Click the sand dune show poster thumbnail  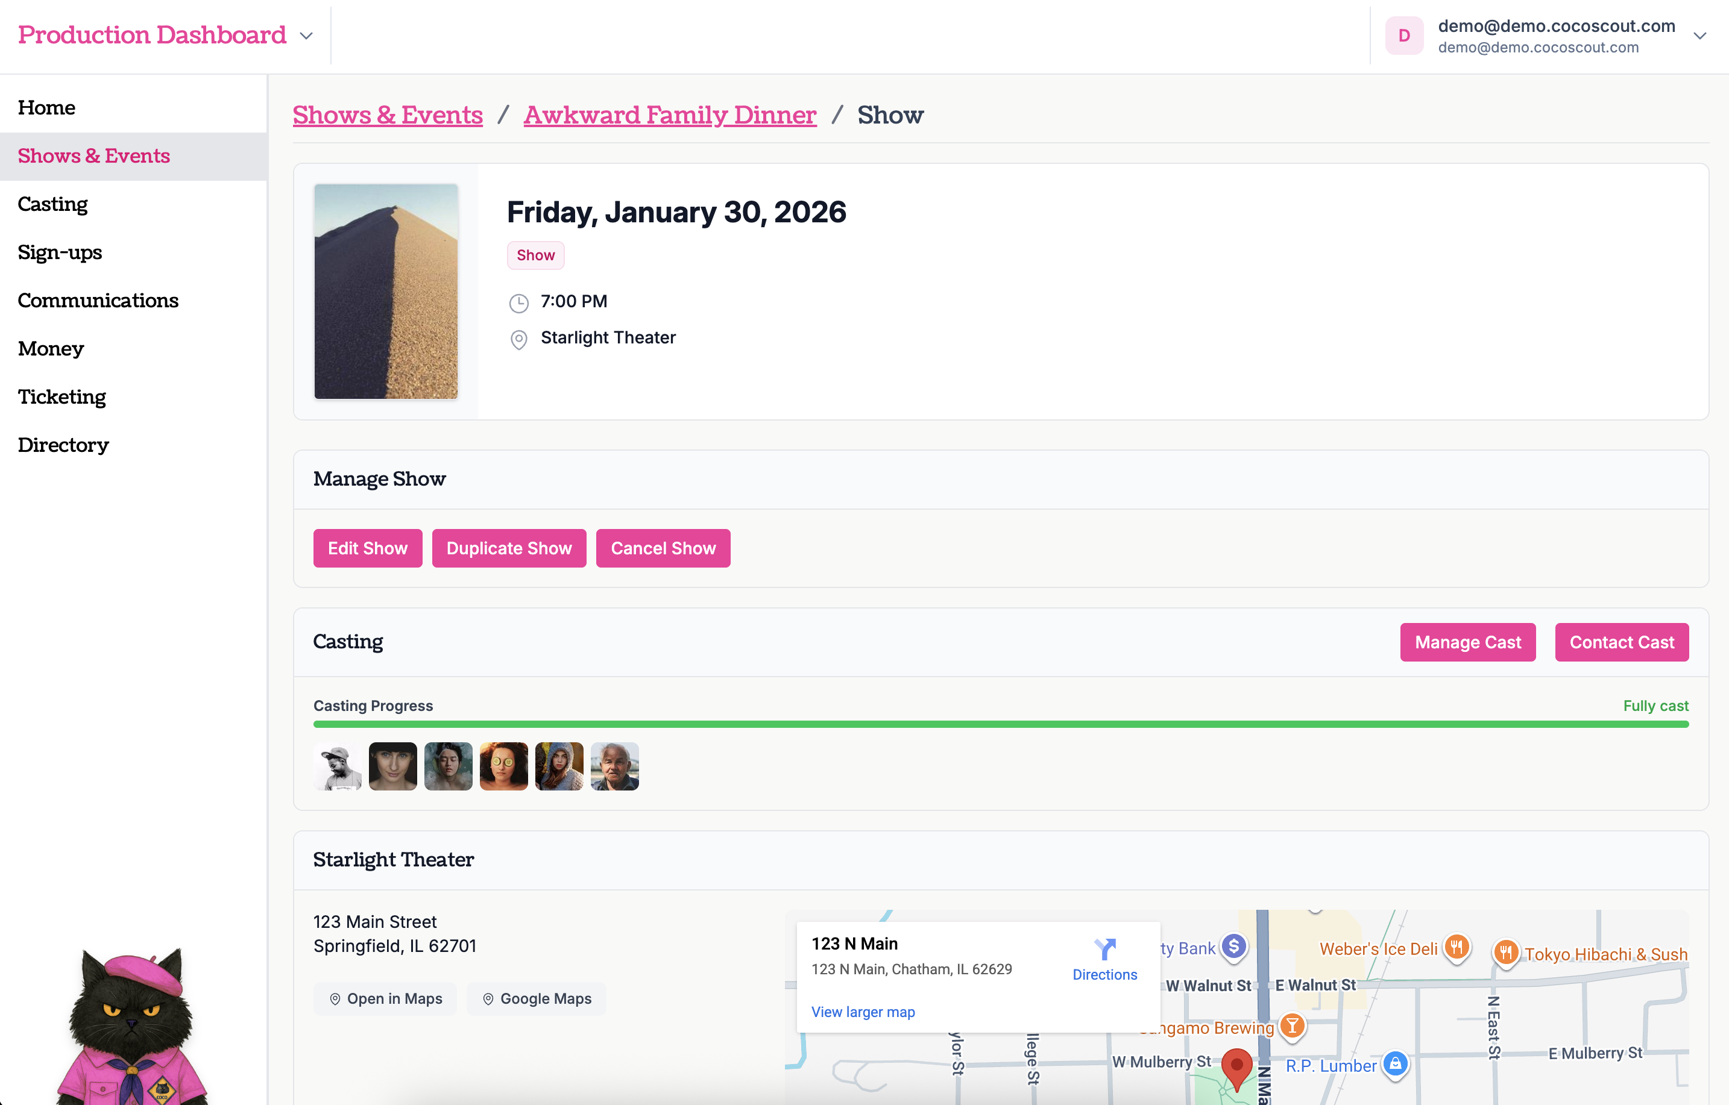click(x=386, y=292)
